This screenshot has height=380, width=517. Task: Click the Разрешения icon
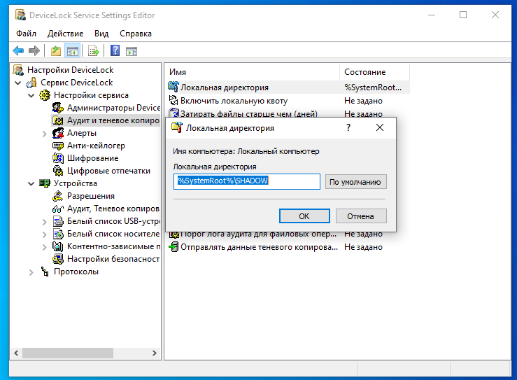pos(58,196)
